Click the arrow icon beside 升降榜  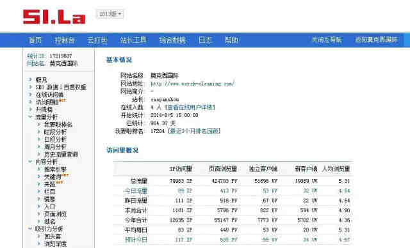coord(30,109)
